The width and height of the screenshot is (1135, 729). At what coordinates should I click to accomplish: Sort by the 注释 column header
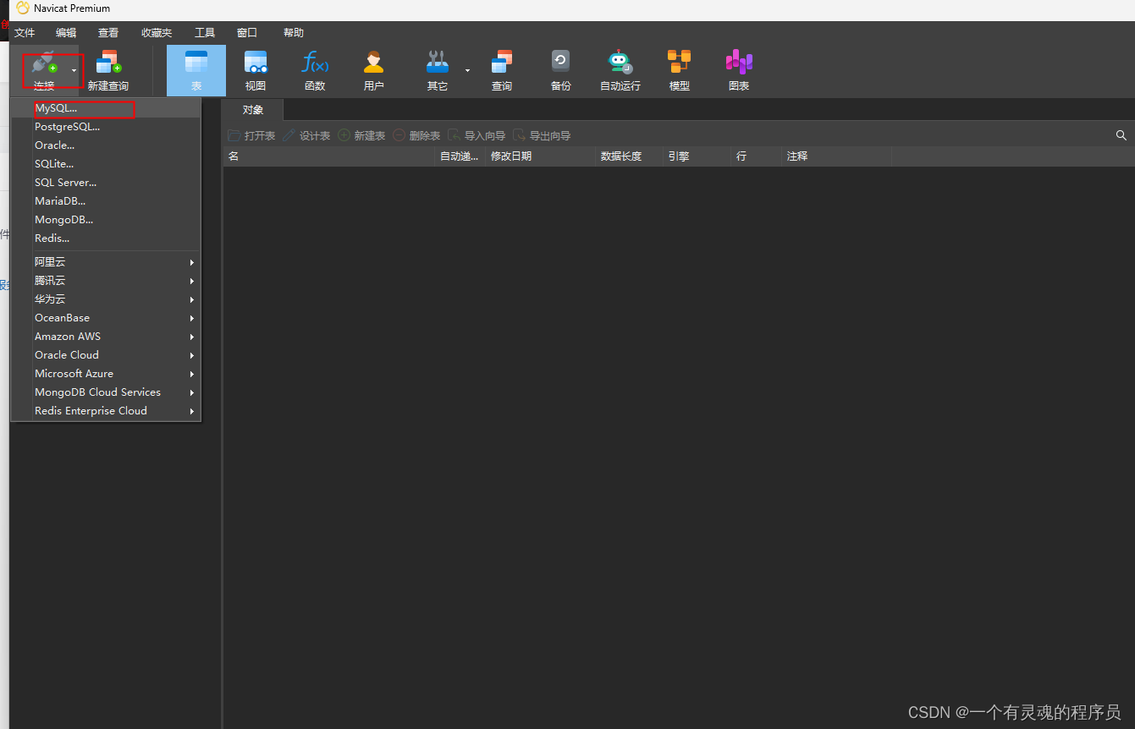837,156
